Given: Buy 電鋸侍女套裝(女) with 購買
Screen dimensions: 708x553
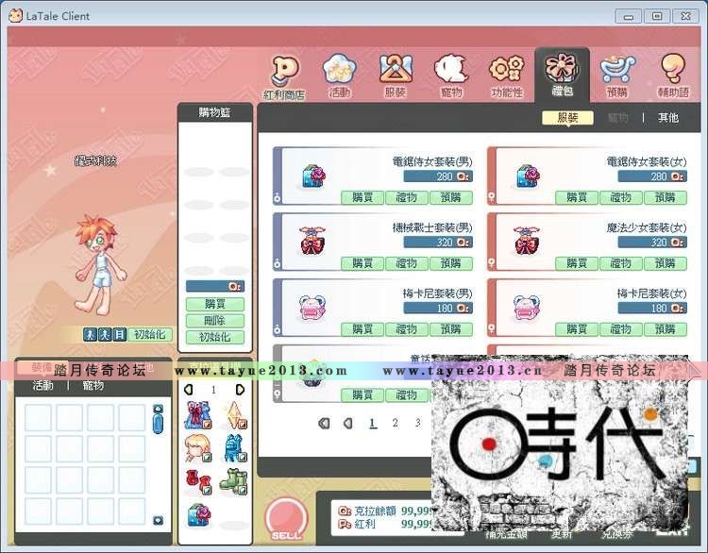Looking at the screenshot, I should click(577, 197).
